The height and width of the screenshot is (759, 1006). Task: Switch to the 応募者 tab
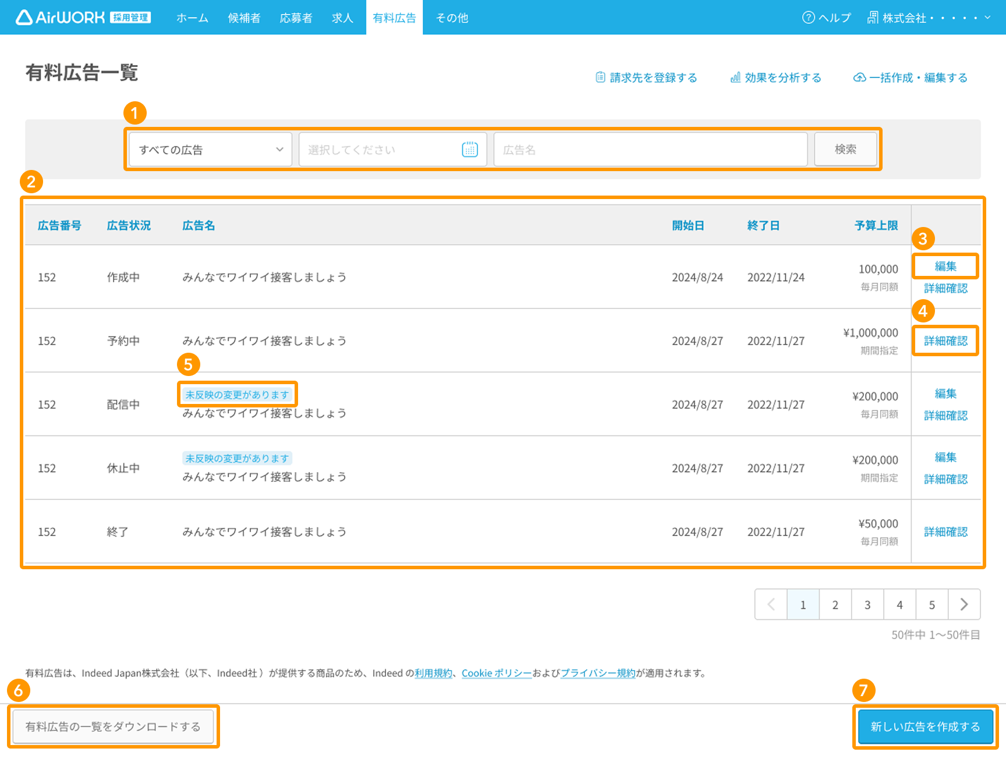pyautogui.click(x=296, y=18)
